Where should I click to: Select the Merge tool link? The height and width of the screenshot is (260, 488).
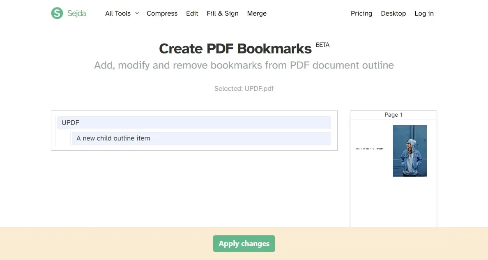[x=257, y=14]
